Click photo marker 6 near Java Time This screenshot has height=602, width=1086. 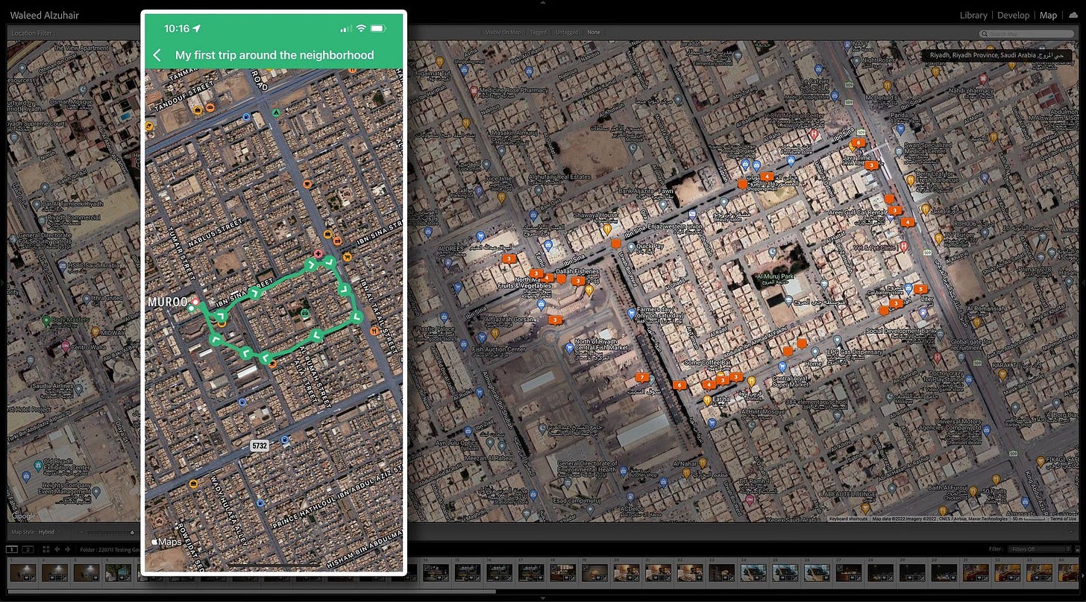click(x=859, y=142)
